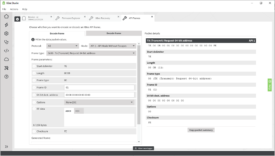Expand the sidebar with double chevron icon
Screen dimensions: 275x156
6,147
